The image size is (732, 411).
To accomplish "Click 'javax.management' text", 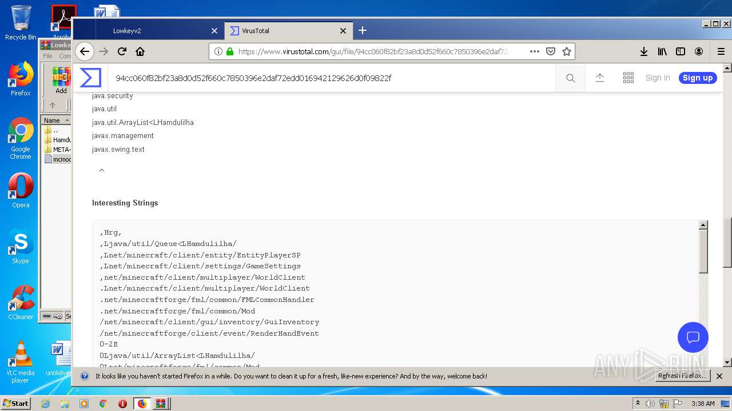I will pyautogui.click(x=123, y=136).
